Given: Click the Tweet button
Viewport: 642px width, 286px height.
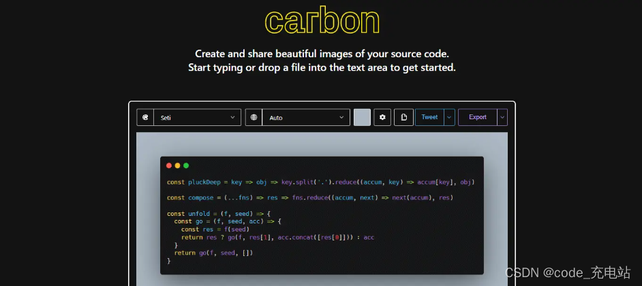Looking at the screenshot, I should point(429,117).
